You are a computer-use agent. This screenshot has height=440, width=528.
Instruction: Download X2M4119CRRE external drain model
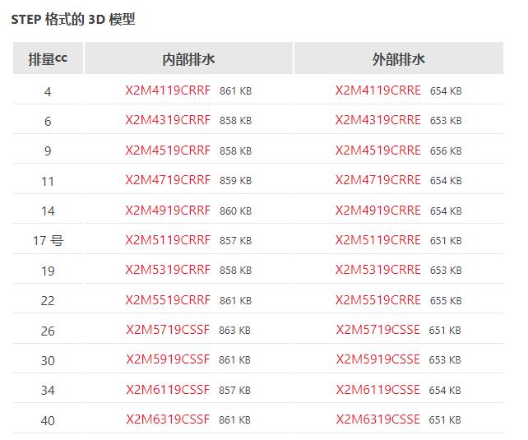point(377,90)
